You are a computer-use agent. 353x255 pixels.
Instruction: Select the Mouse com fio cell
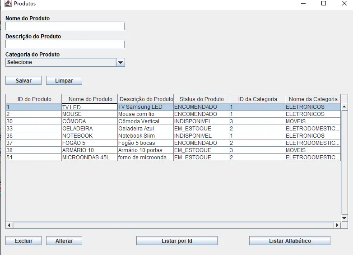click(145, 114)
